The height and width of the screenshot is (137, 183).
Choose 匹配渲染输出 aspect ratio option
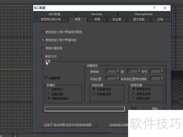pos(49,98)
